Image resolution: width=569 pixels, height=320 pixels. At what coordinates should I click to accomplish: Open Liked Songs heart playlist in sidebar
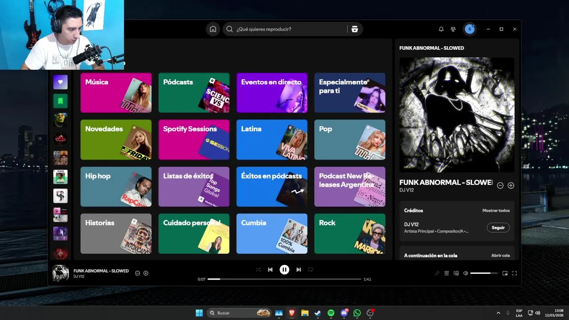tap(60, 82)
